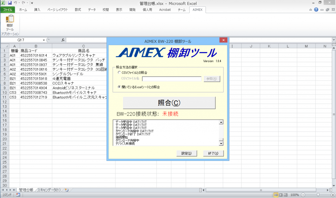The image size is (336, 198).
Task: Click the large 照合(C) button
Action: click(169, 103)
